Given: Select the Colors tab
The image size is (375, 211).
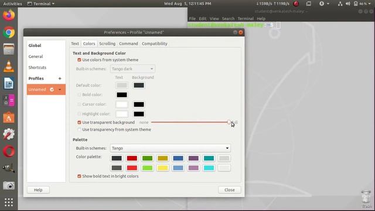Looking at the screenshot, I should (x=89, y=43).
